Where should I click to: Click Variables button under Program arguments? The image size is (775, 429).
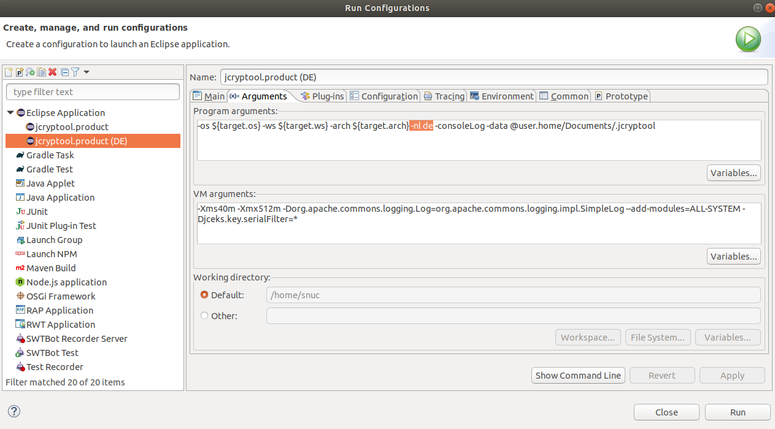734,172
